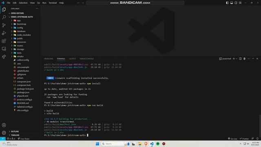Open Live Share icon in activity bar
The width and height of the screenshot is (261, 147).
coord(4,57)
